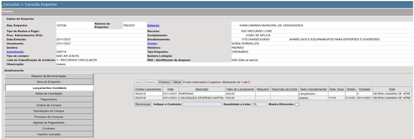
Task: Click the Imprimir Consulta button
Action: (49, 134)
